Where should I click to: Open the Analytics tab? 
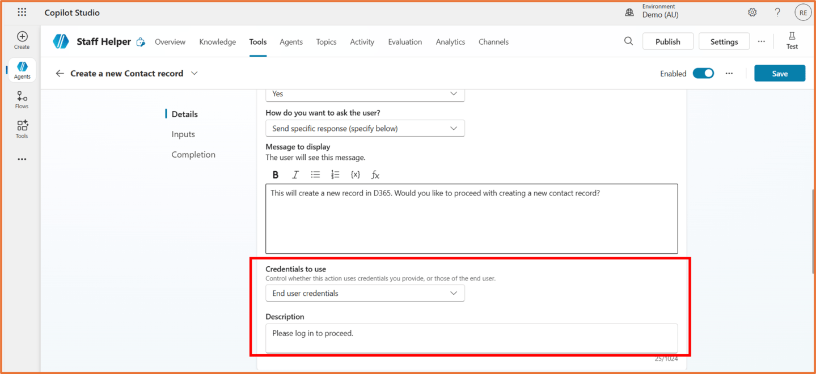(450, 42)
